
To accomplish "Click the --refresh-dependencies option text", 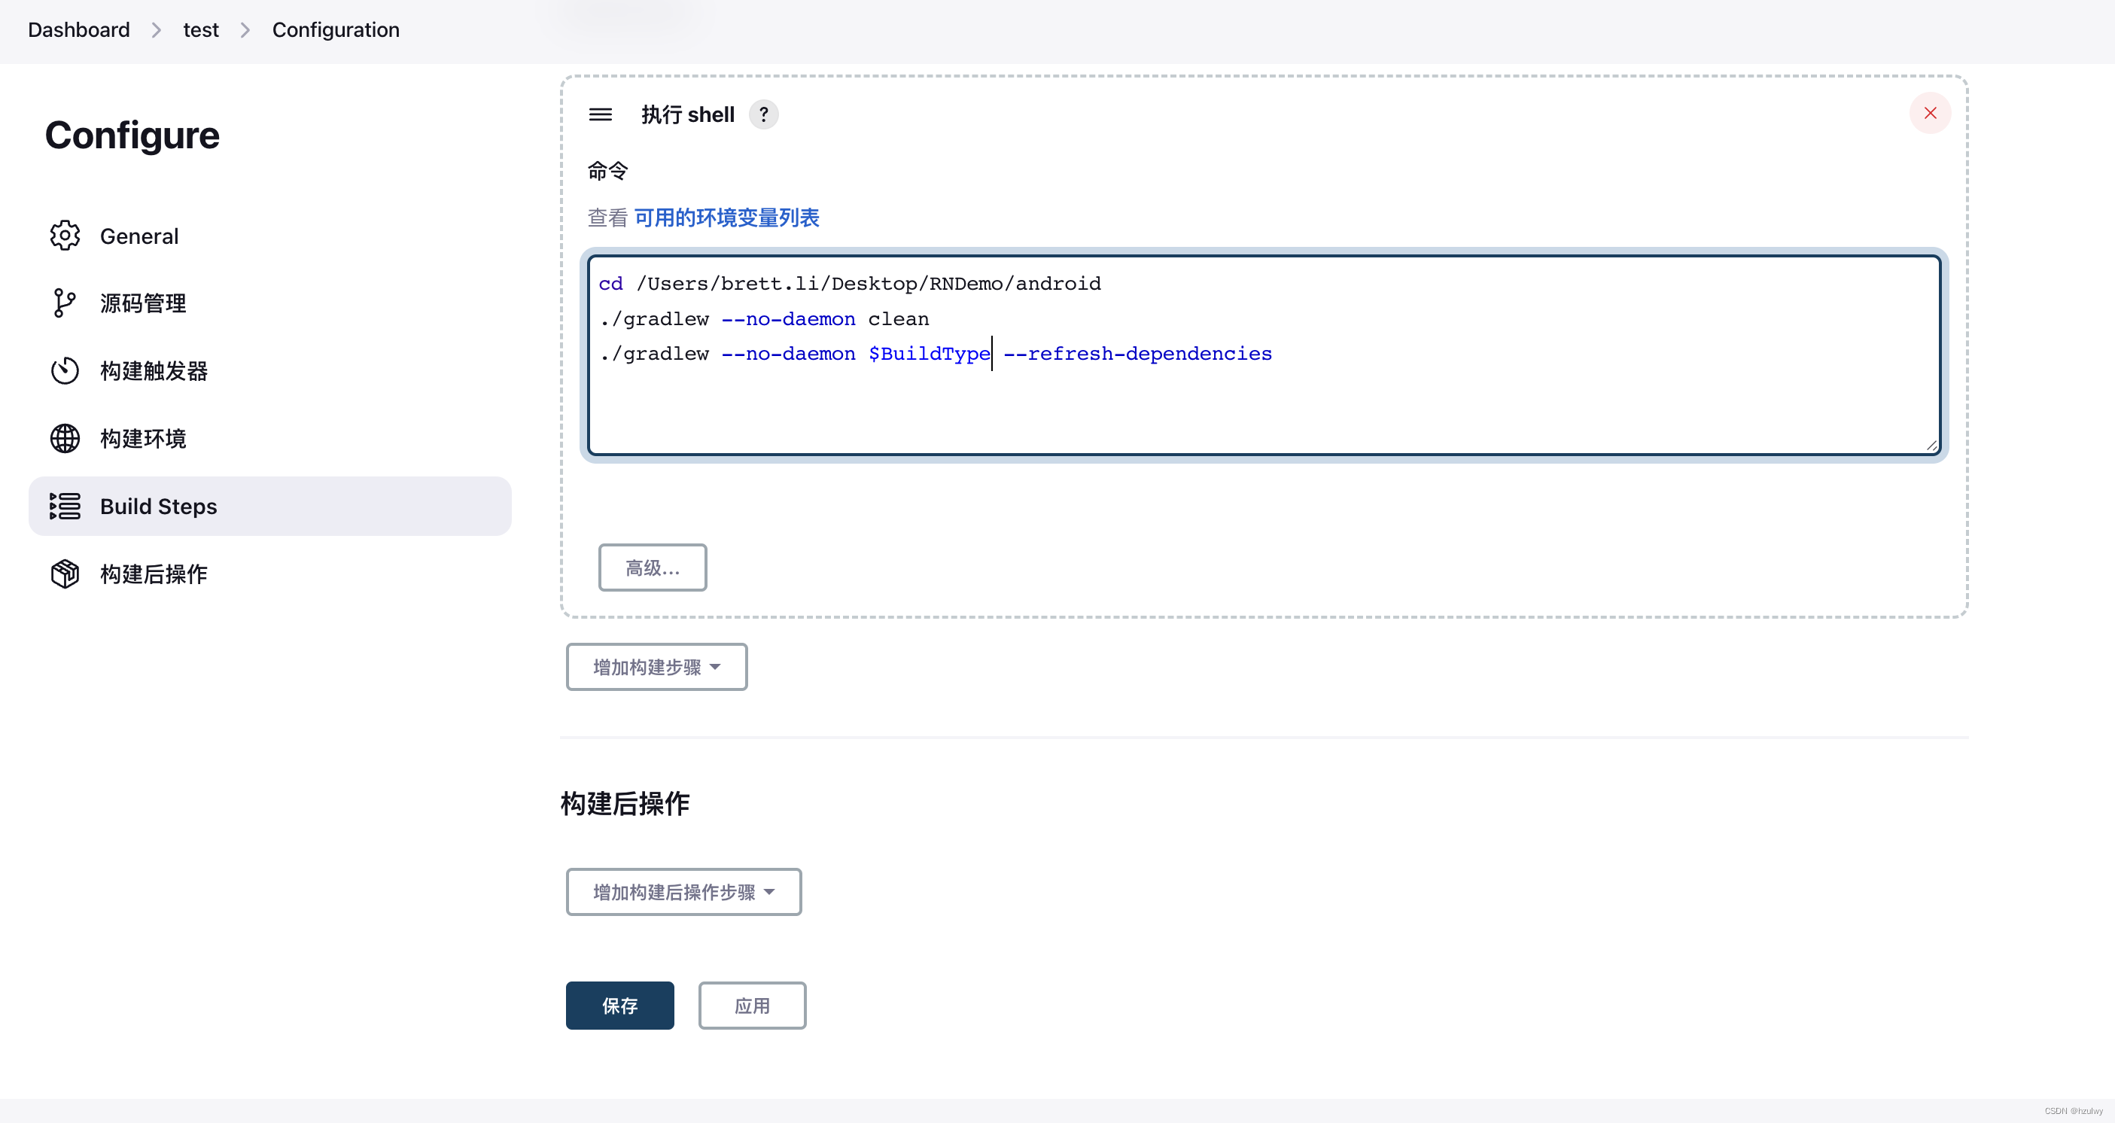I will (x=1137, y=354).
